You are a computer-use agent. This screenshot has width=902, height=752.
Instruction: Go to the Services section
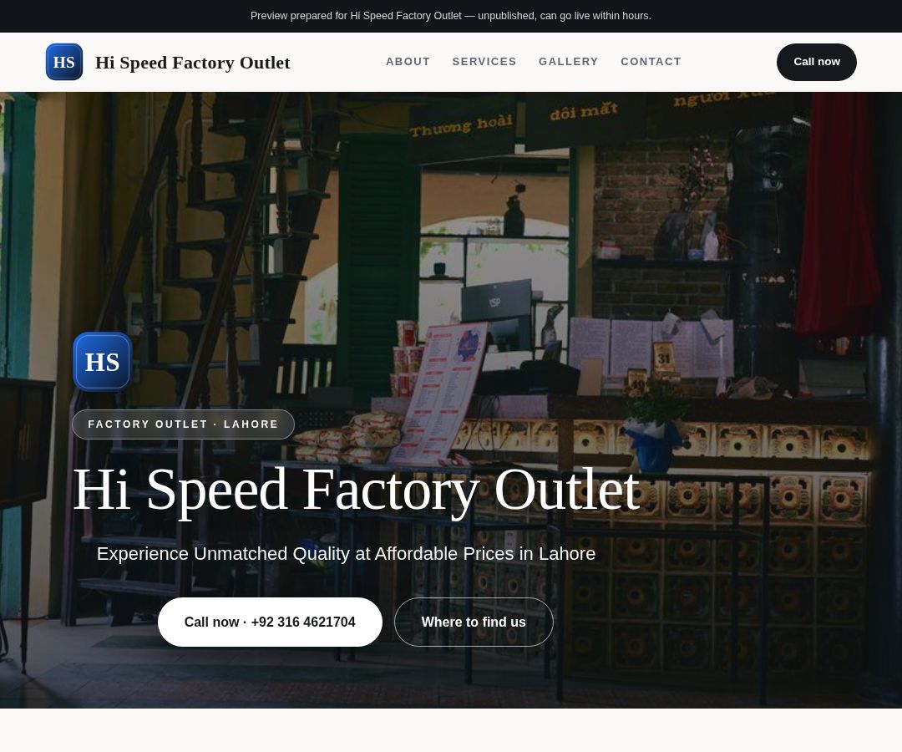point(484,62)
